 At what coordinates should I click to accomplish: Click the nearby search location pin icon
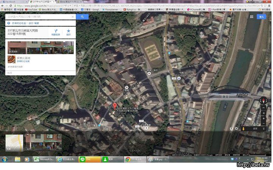point(9,23)
